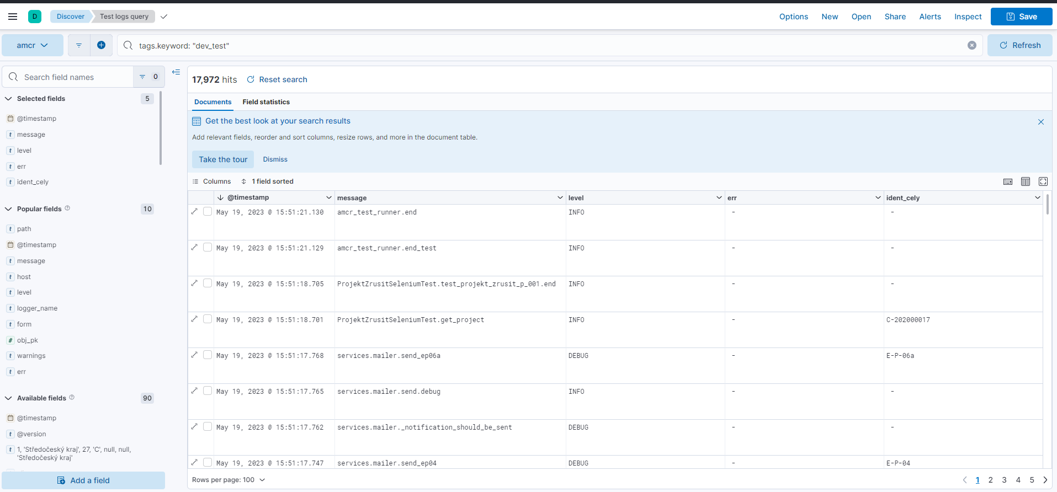Screen dimensions: 1057x492
Task: Dismiss the tour callout
Action: pyautogui.click(x=275, y=159)
